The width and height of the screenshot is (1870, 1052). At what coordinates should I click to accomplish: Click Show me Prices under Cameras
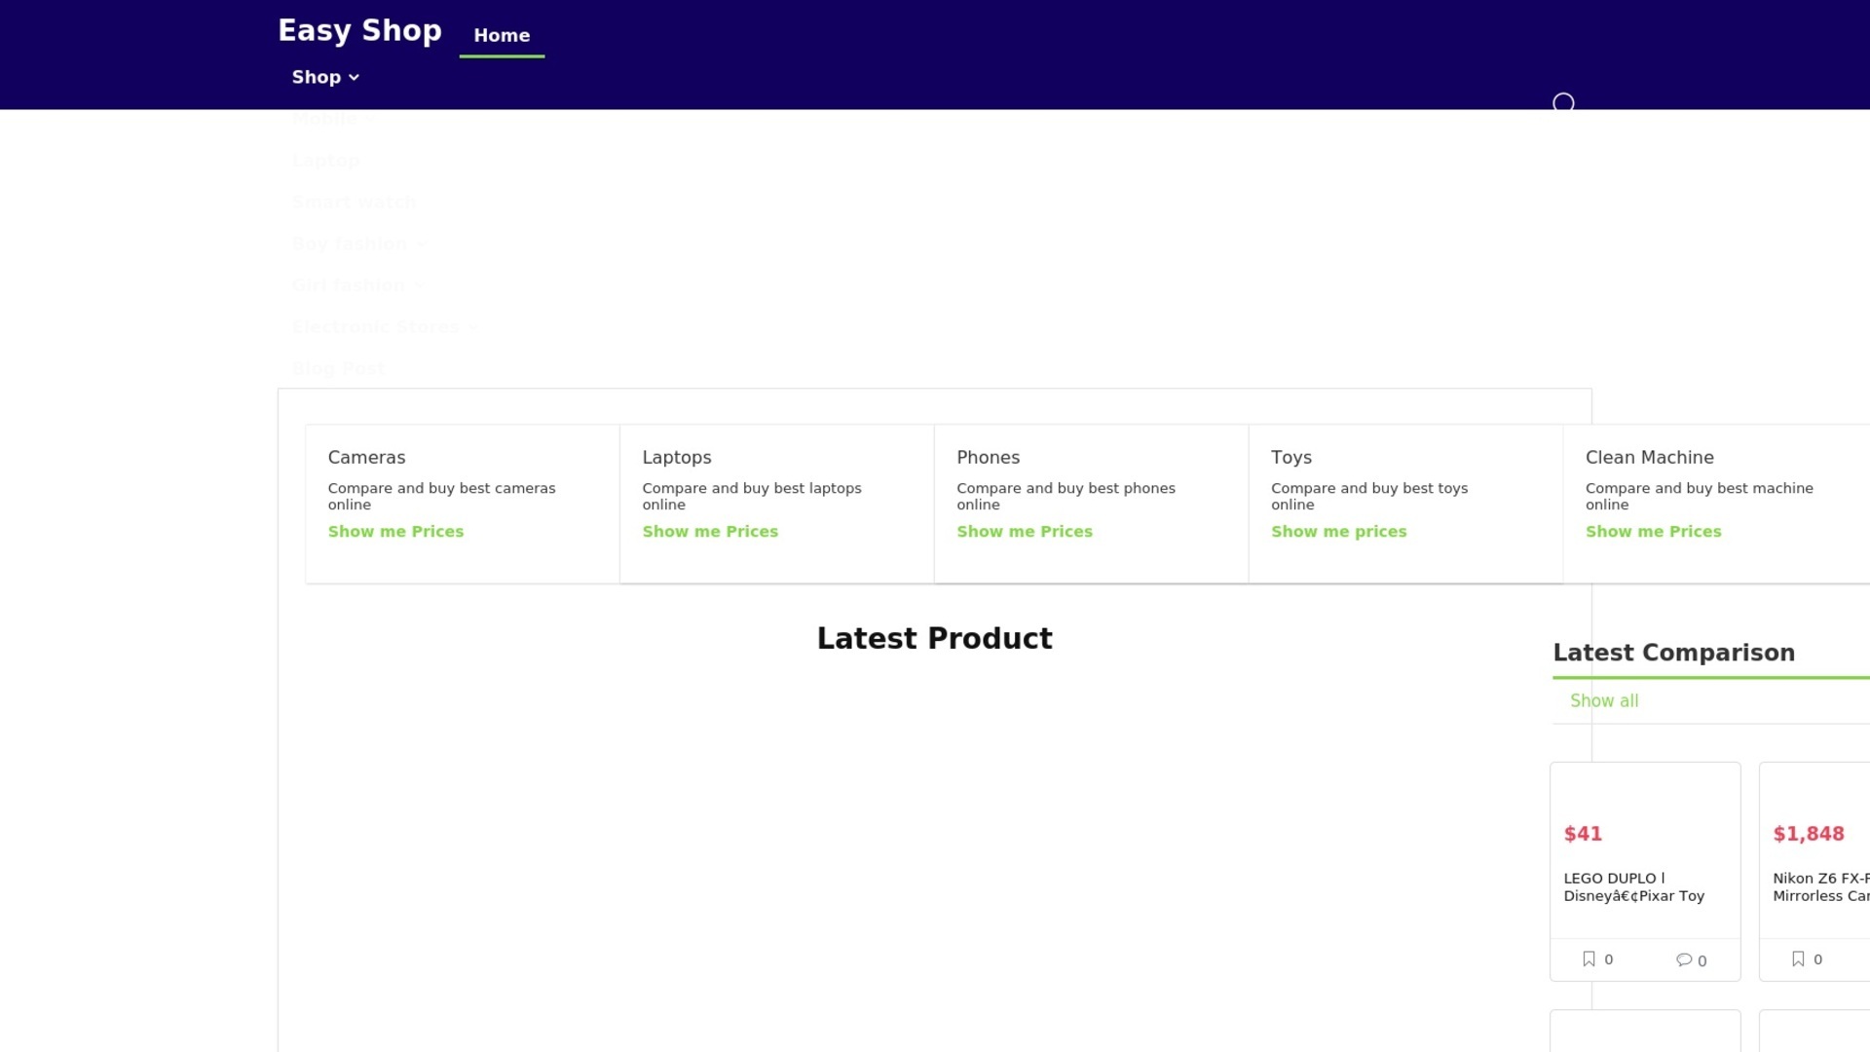395,532
